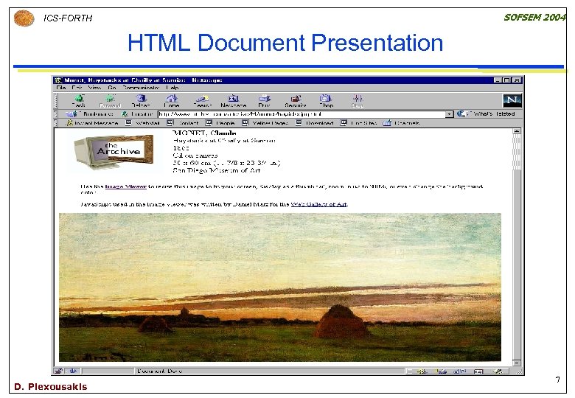The image size is (575, 398).
Task: Open the Help menu
Action: 172,88
